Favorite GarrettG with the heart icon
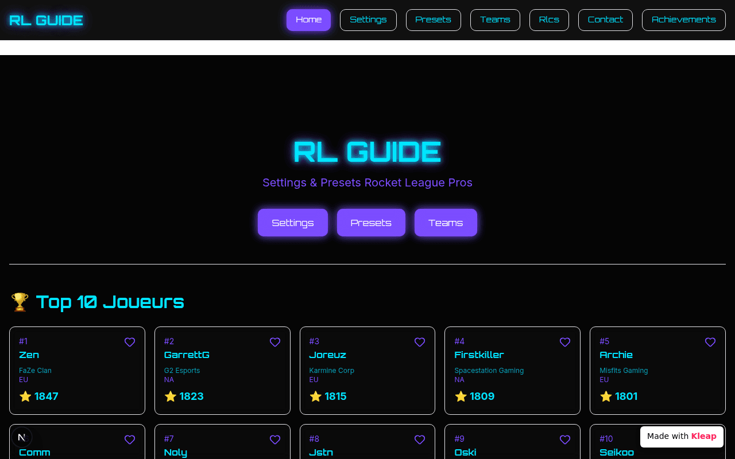This screenshot has height=459, width=735. click(275, 343)
